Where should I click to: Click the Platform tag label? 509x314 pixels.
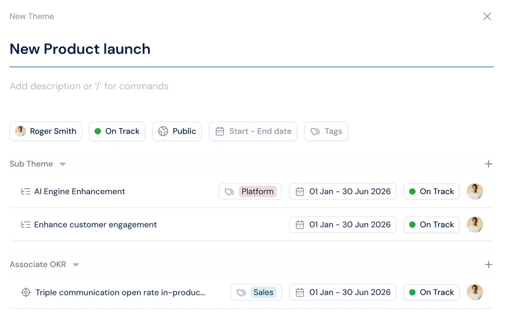point(257,191)
